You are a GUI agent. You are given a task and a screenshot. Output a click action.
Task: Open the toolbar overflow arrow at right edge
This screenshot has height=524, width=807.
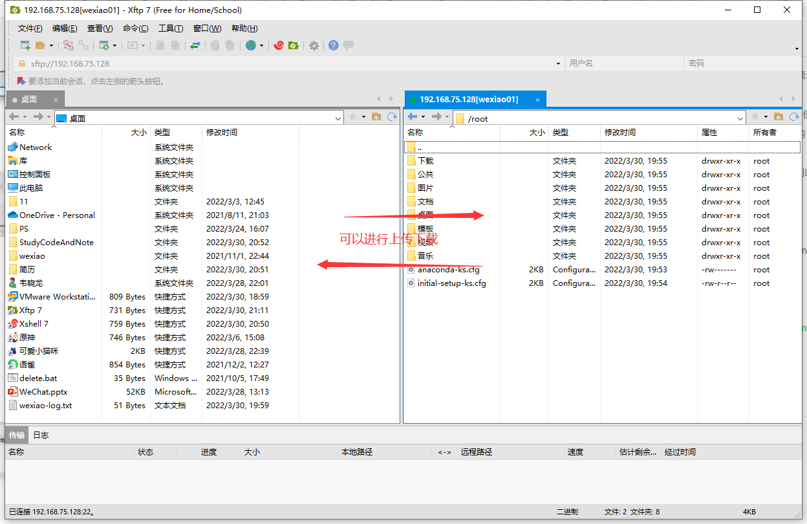[797, 49]
